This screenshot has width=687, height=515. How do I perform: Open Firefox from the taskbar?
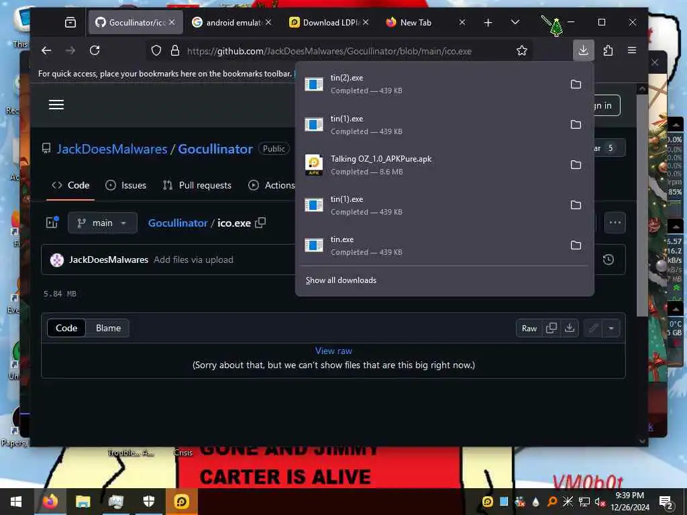pos(50,502)
